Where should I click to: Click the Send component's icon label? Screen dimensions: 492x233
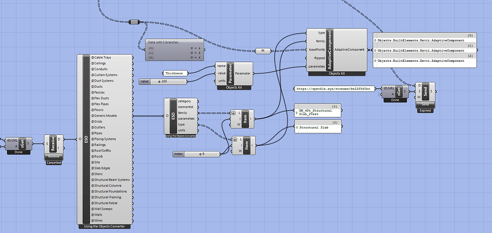pyautogui.click(x=426, y=92)
